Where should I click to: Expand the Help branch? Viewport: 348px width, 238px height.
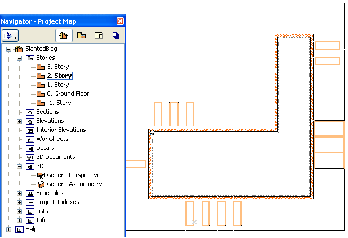coord(8,230)
